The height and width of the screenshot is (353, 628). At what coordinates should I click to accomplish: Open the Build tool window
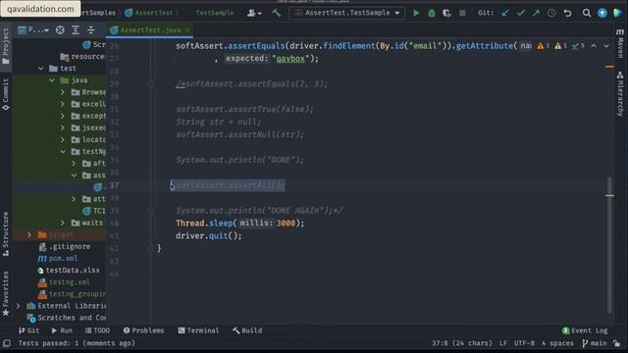click(x=247, y=330)
